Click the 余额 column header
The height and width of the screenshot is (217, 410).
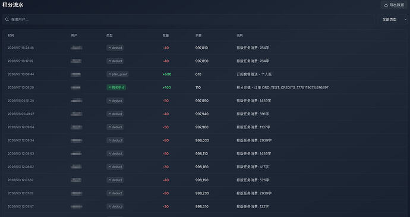pyautogui.click(x=198, y=35)
